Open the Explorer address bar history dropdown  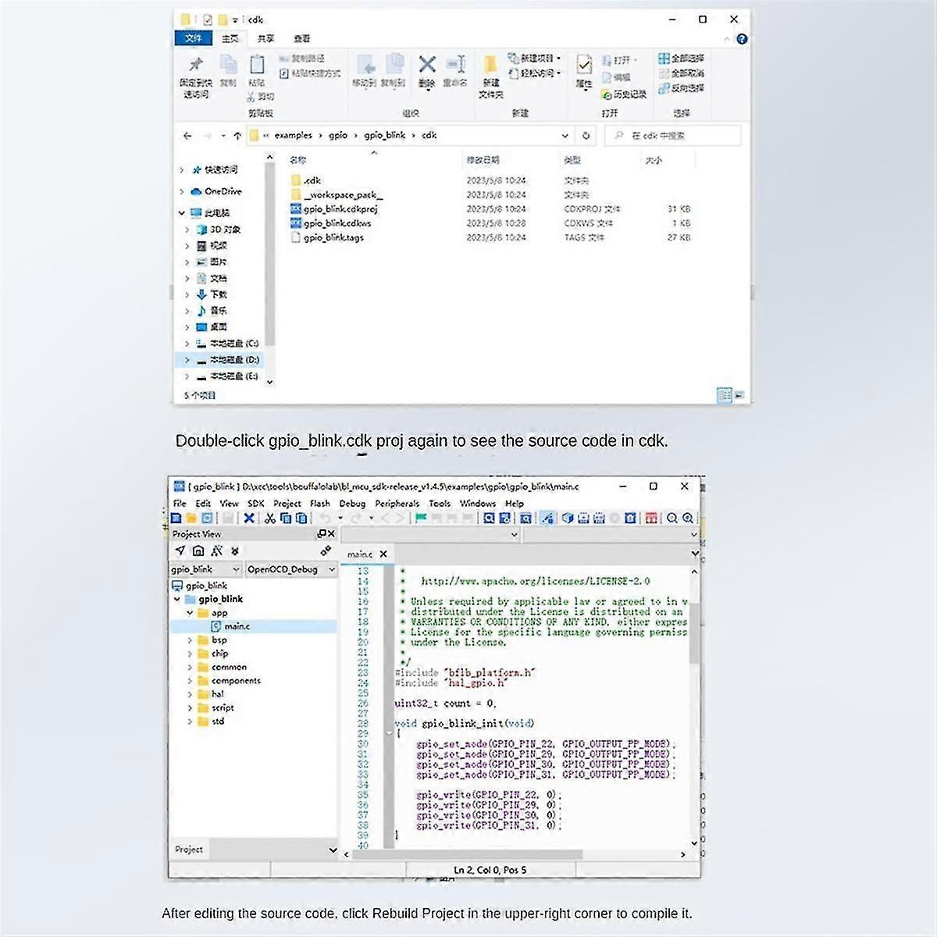coord(565,136)
